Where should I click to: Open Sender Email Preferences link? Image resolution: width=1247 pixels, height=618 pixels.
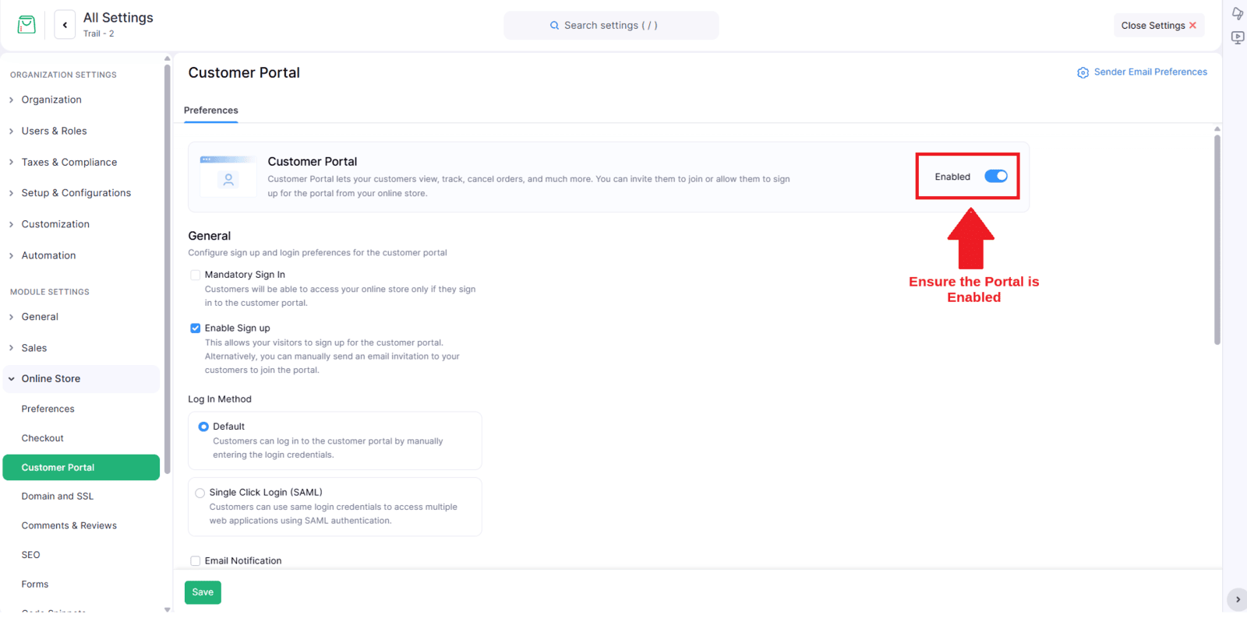(x=1150, y=72)
